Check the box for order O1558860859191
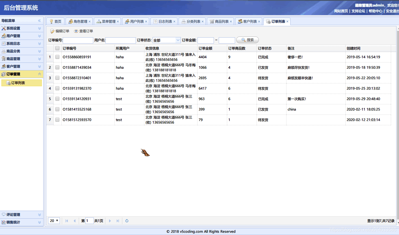The width and height of the screenshot is (399, 235). [57, 57]
